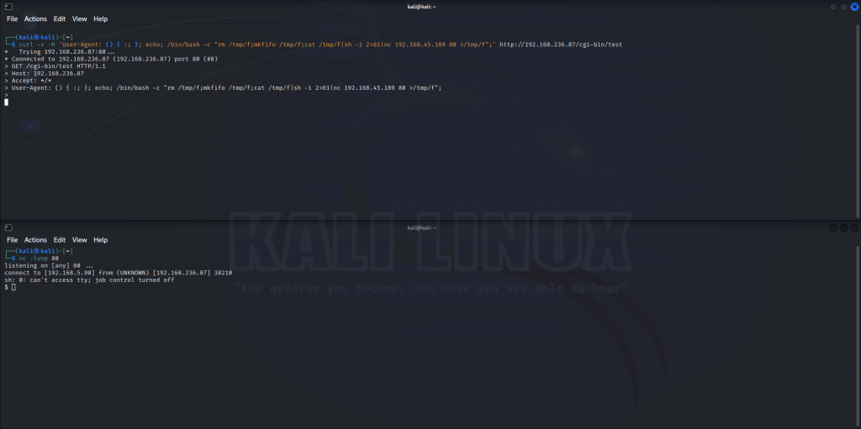861x429 pixels.
Task: Maximize the top terminal window
Action: (x=843, y=7)
